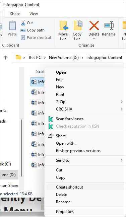
Task: Open the Move to dropdown arrow
Action: [65, 39]
